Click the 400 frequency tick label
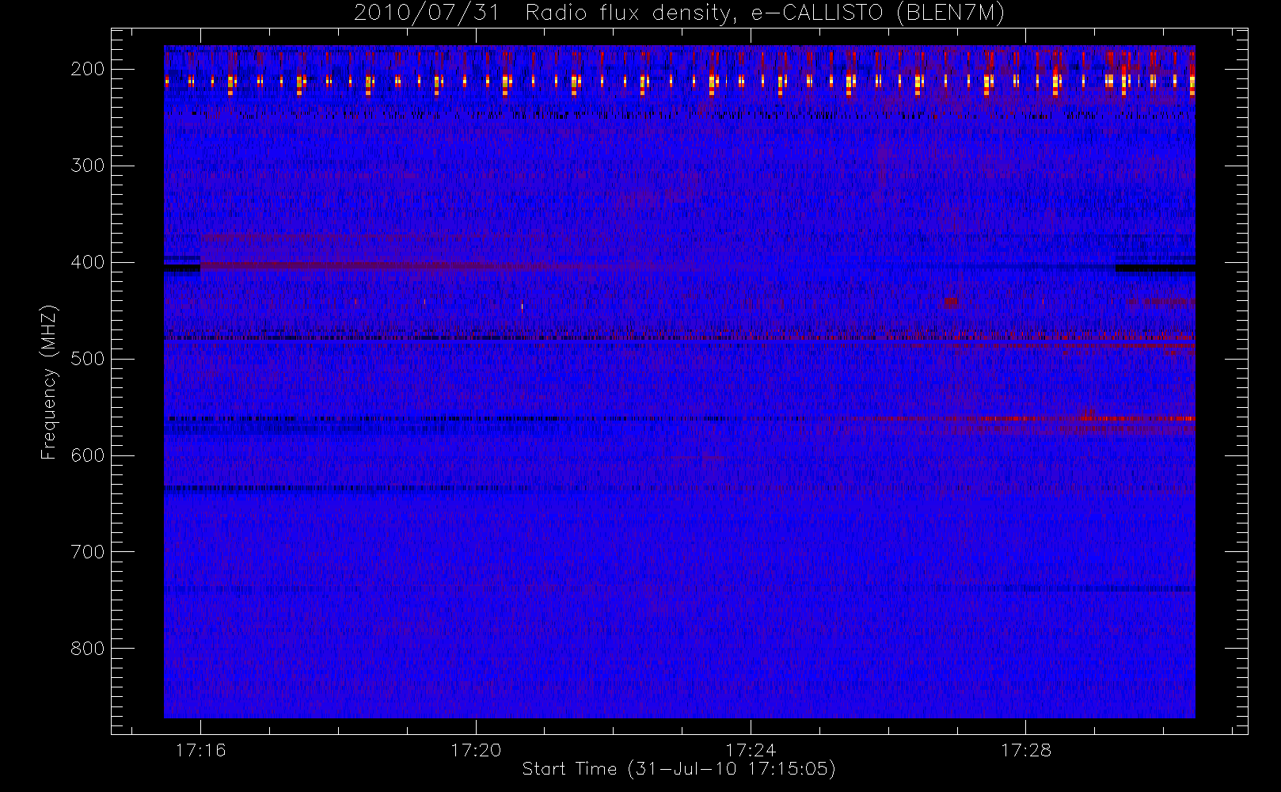 click(x=88, y=262)
